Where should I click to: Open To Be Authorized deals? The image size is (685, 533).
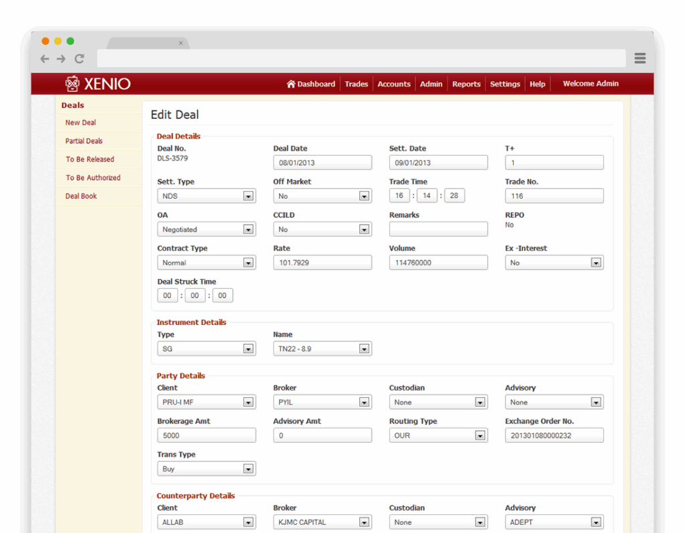[x=93, y=178]
